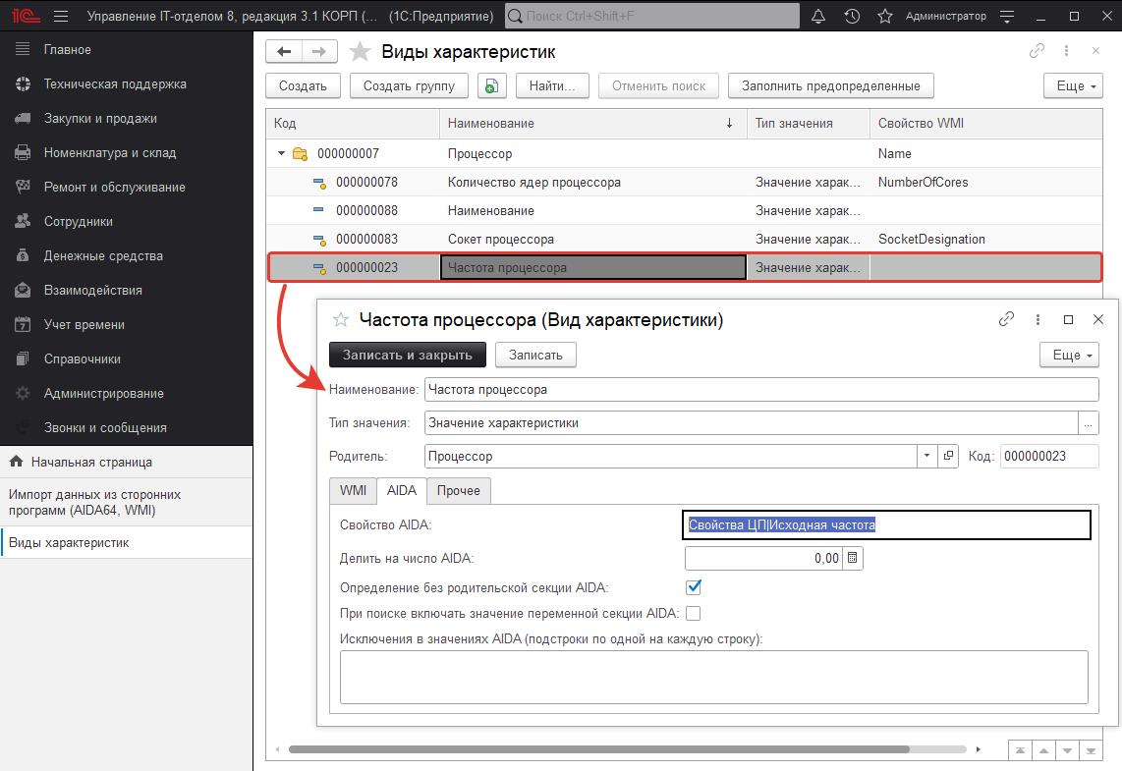
Task: Open favorites star in title bar
Action: point(884,17)
